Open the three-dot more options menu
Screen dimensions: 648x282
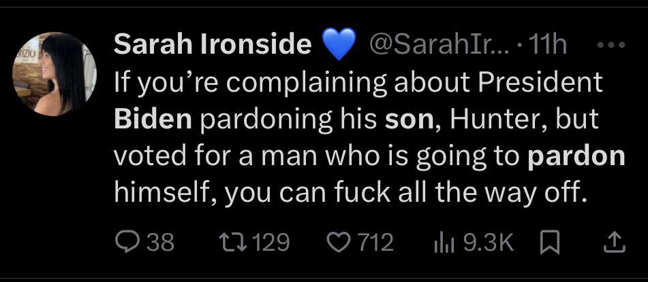[x=611, y=45]
